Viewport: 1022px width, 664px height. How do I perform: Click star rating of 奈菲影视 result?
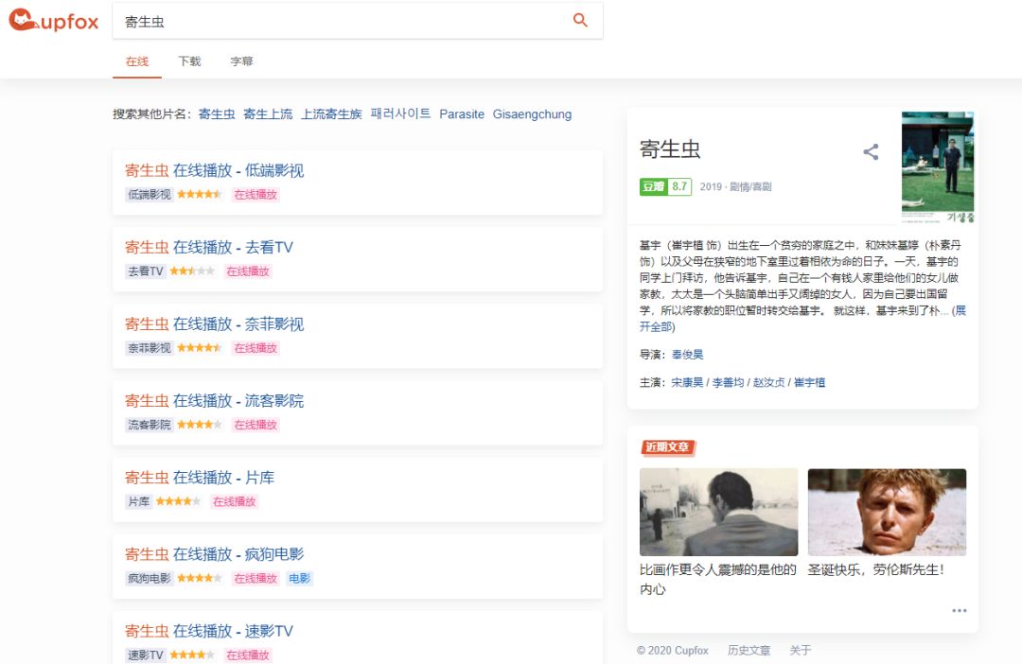200,348
